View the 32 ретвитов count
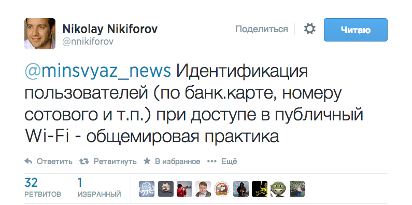Screen dimensions: 412x205 pos(42,188)
